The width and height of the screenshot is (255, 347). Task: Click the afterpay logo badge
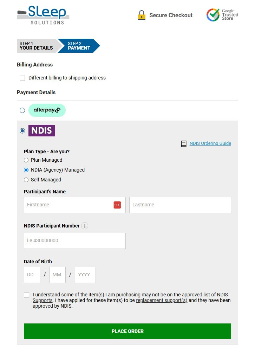point(47,110)
